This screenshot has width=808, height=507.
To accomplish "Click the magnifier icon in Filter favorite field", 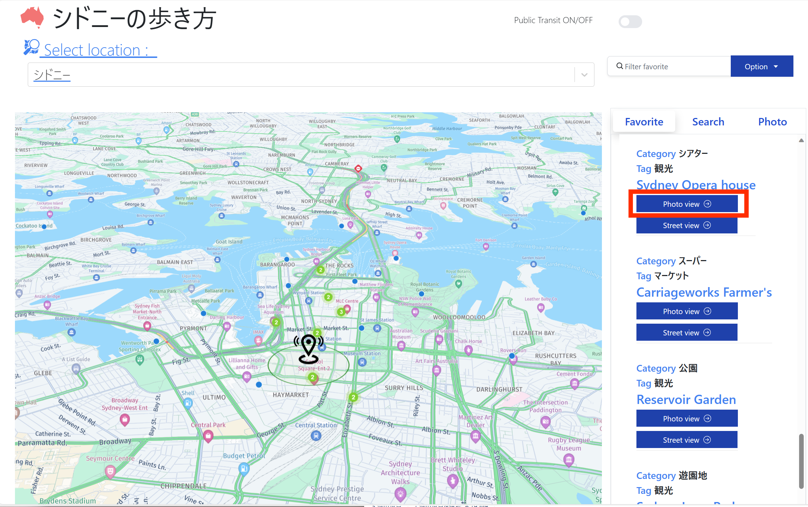I will coord(620,66).
